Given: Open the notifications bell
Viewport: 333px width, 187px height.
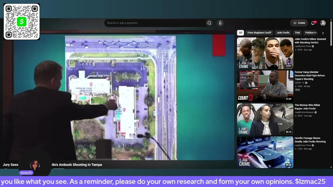Looking at the screenshot, I should click(x=313, y=23).
